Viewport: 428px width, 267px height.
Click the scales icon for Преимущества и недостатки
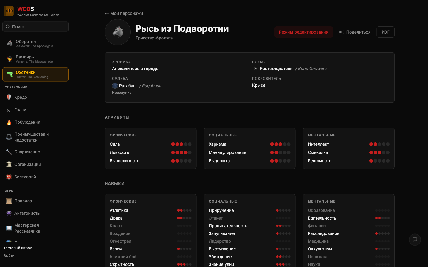(x=9, y=137)
